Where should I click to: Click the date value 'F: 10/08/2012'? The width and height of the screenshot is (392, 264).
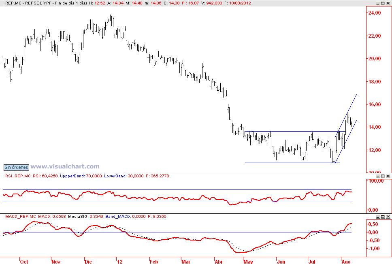pos(237,3)
